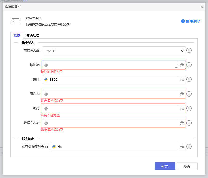Open the 数据库类型 mysql dropdown
The image size is (208, 178).
114,50
